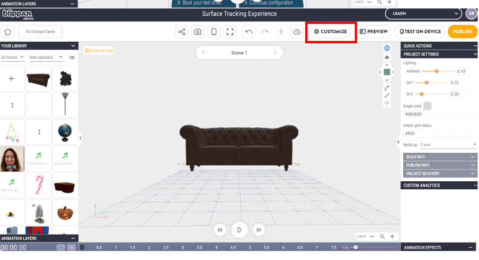
Task: Click the cloud save icon
Action: point(297,32)
